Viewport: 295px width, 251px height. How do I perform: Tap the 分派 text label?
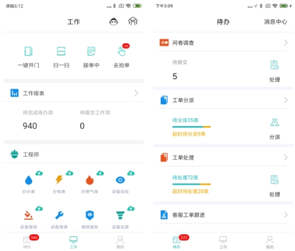[274, 137]
